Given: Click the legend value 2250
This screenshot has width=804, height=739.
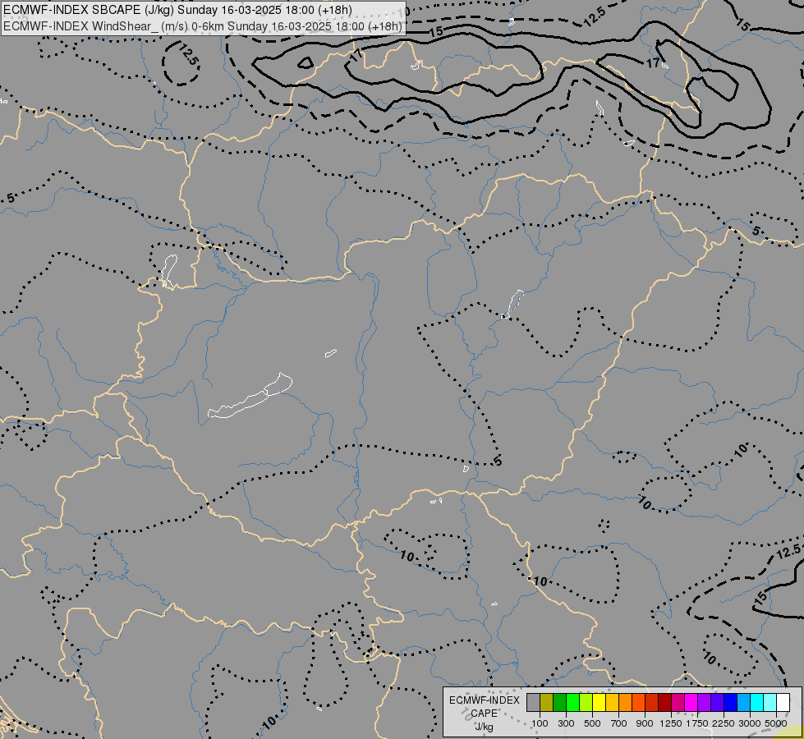Looking at the screenshot, I should click(x=724, y=723).
